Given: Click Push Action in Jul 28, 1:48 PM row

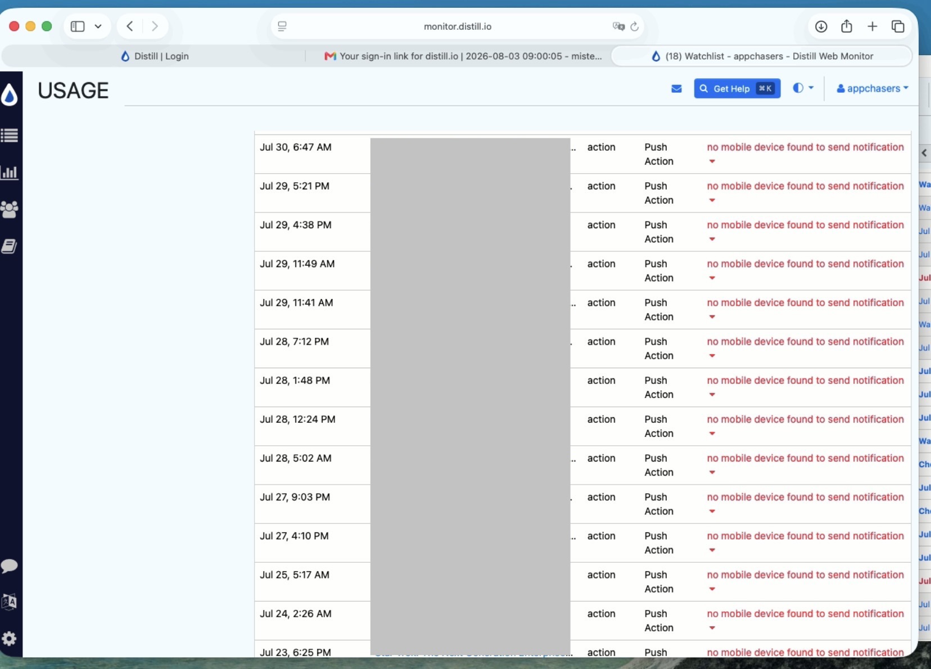Looking at the screenshot, I should tap(659, 387).
